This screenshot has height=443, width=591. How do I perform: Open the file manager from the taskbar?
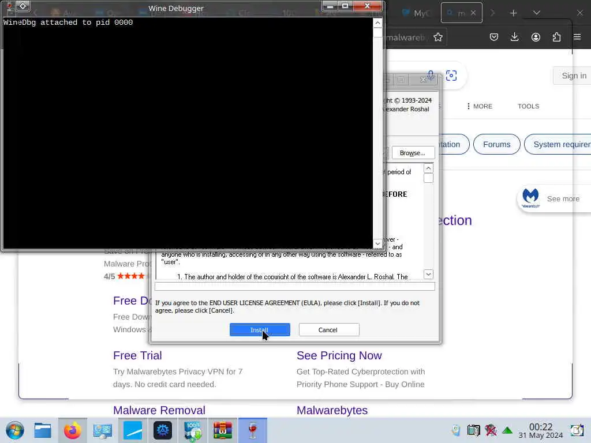click(43, 430)
